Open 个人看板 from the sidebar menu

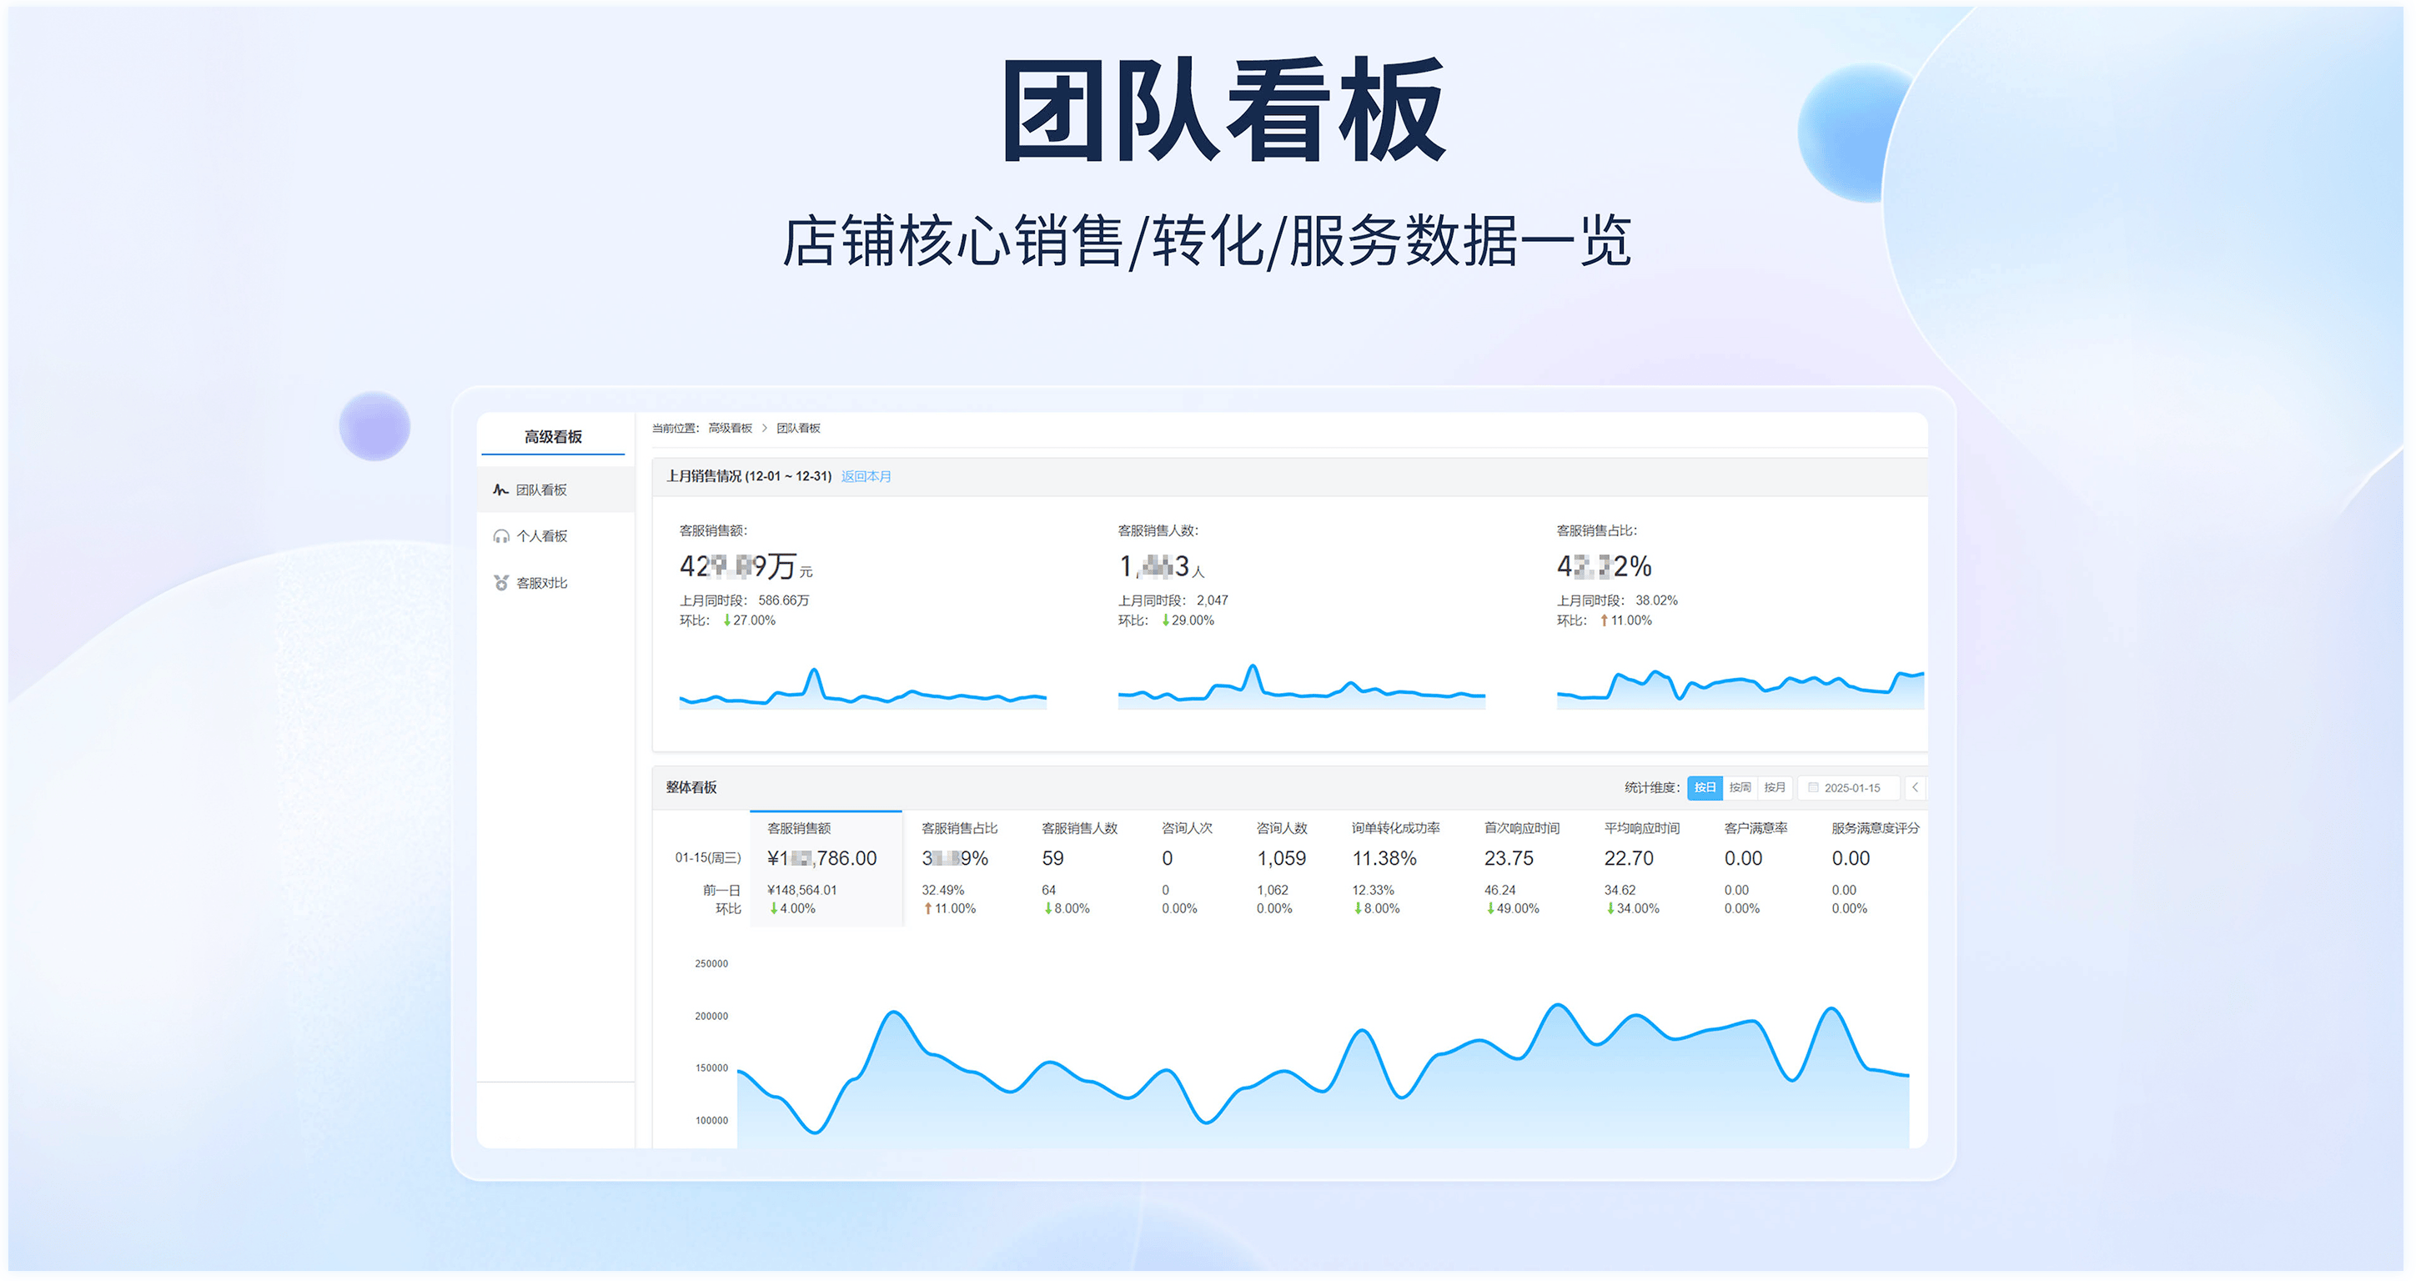(x=542, y=536)
